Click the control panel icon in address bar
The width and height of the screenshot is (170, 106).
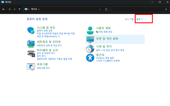pos(26,9)
